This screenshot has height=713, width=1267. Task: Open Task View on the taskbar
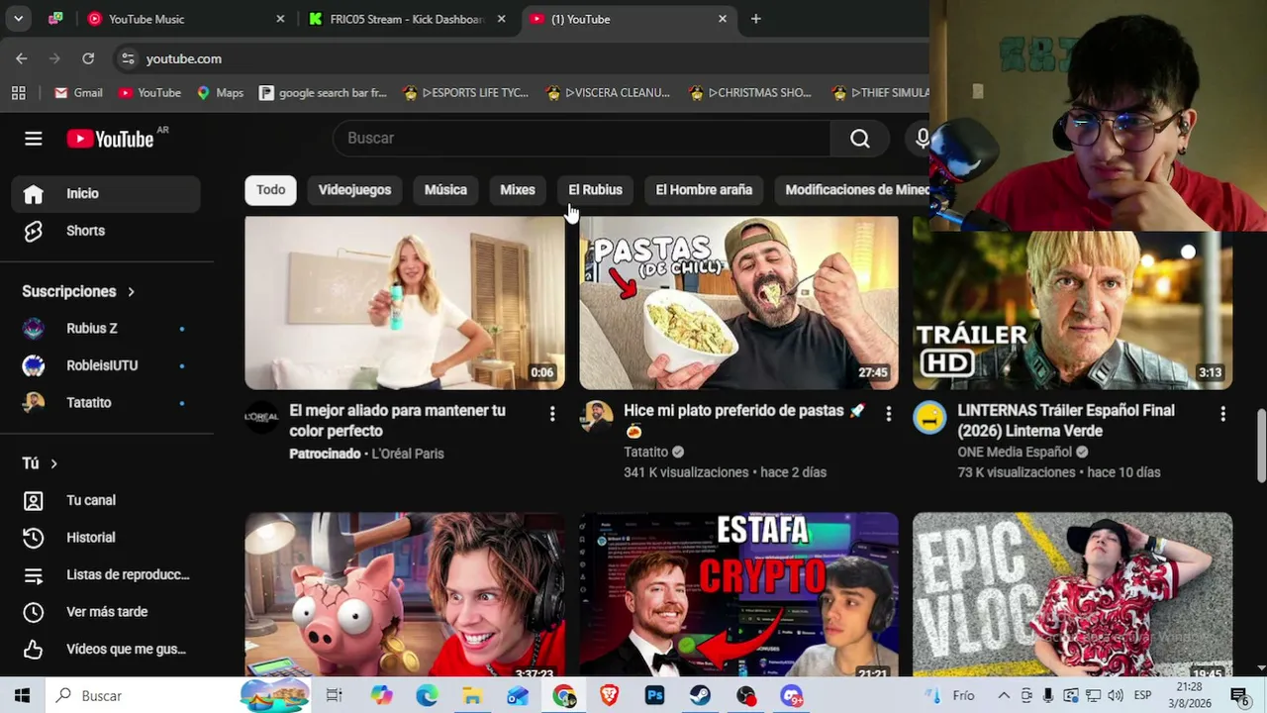[334, 696]
